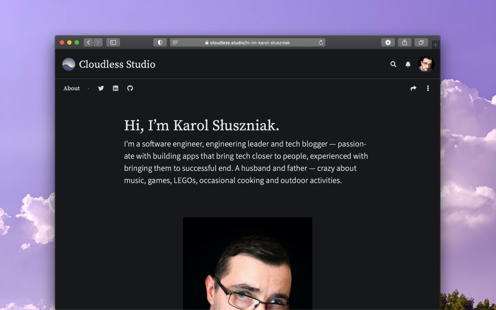Open the About navigation link
496x310 pixels.
72,88
